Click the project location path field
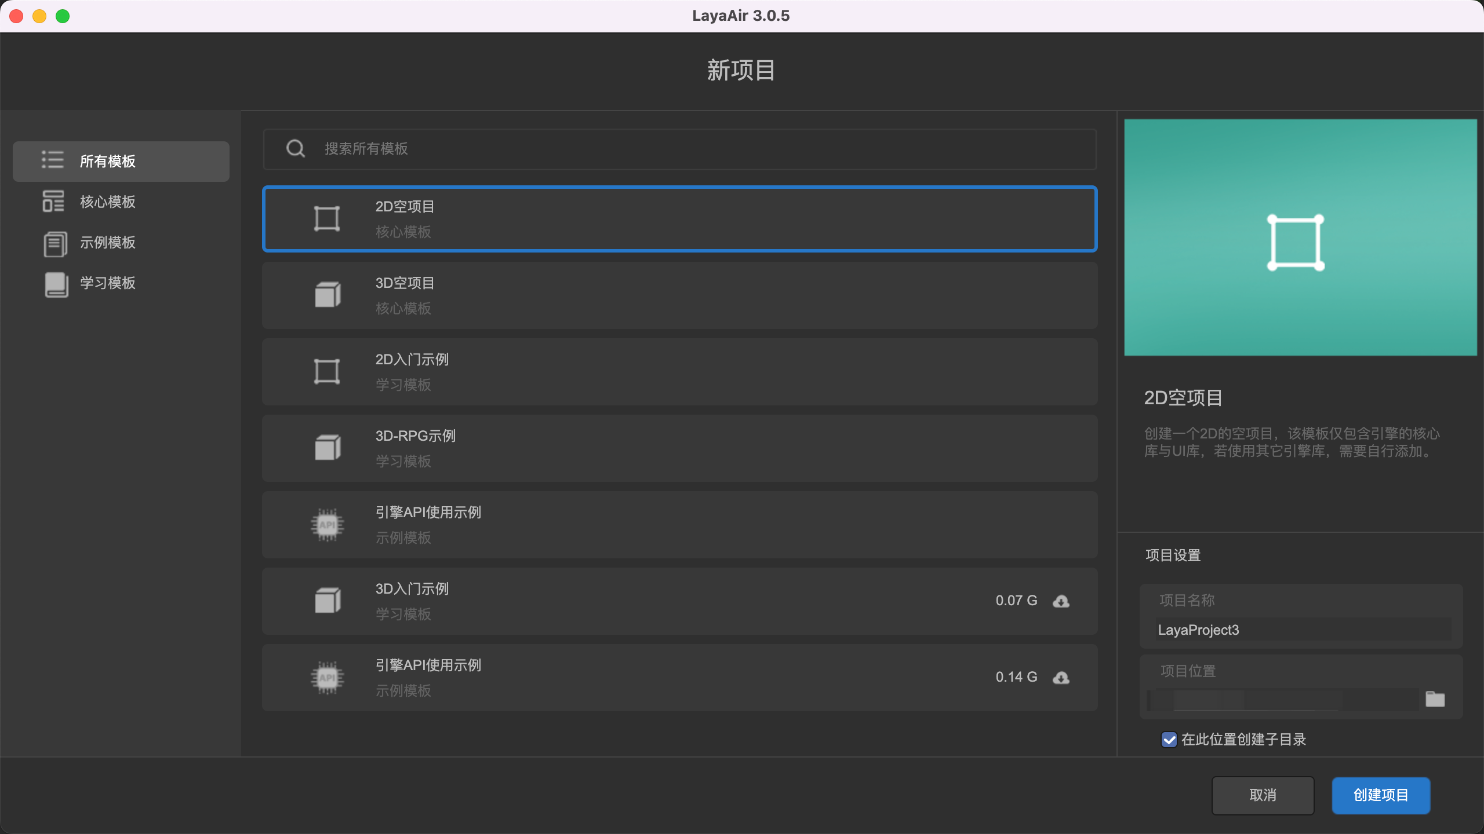The image size is (1484, 834). (x=1281, y=700)
